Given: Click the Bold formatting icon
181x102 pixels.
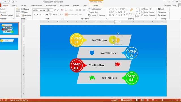Looking at the screenshot, I should [35, 14].
